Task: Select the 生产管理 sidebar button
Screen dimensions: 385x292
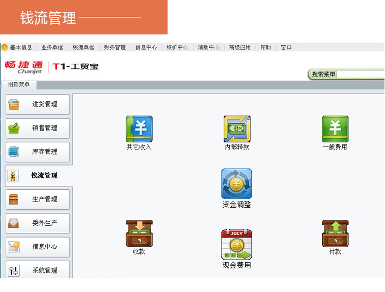Action: (x=38, y=199)
